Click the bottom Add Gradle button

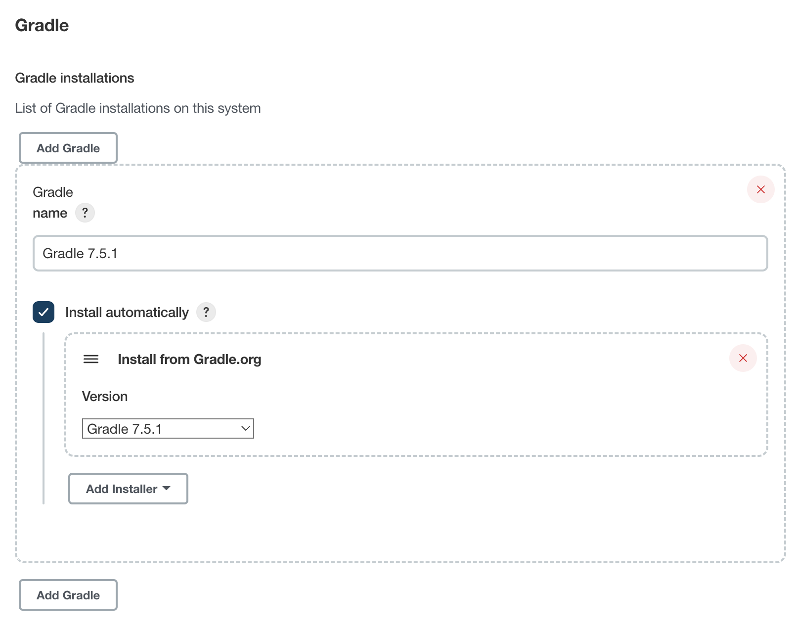(68, 595)
